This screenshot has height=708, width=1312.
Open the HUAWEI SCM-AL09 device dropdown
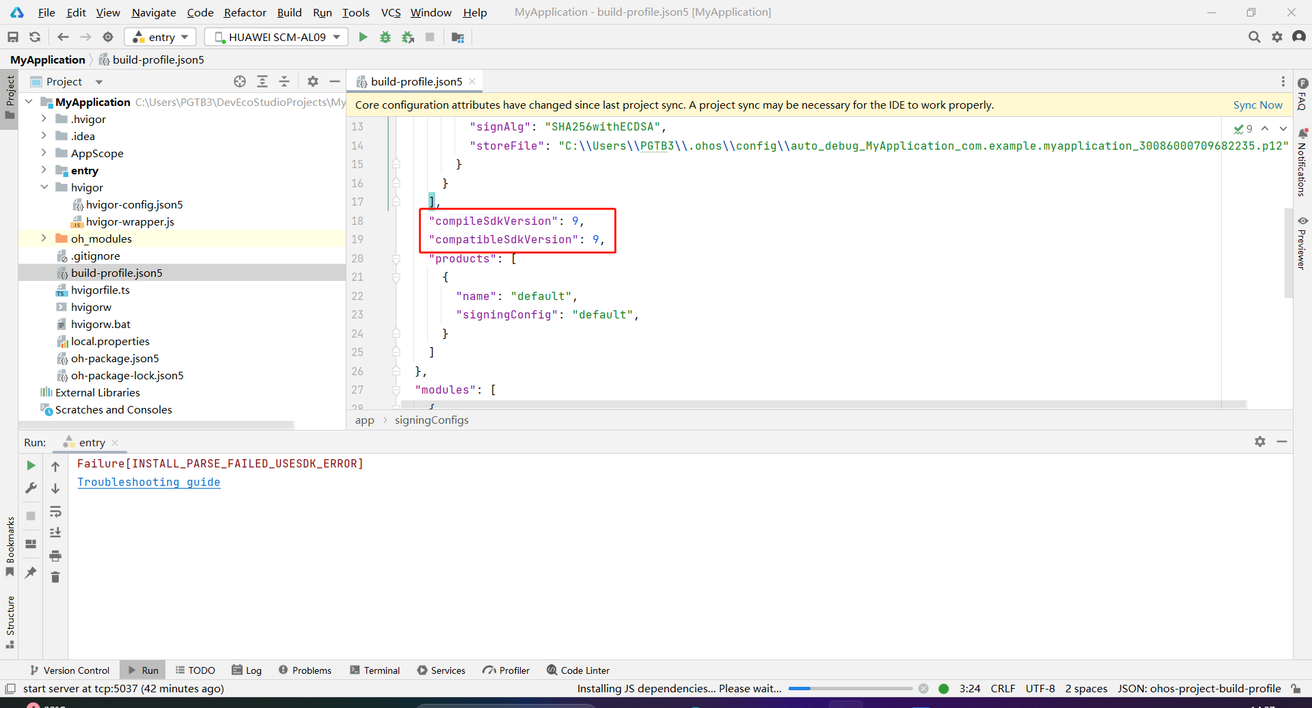click(x=277, y=37)
